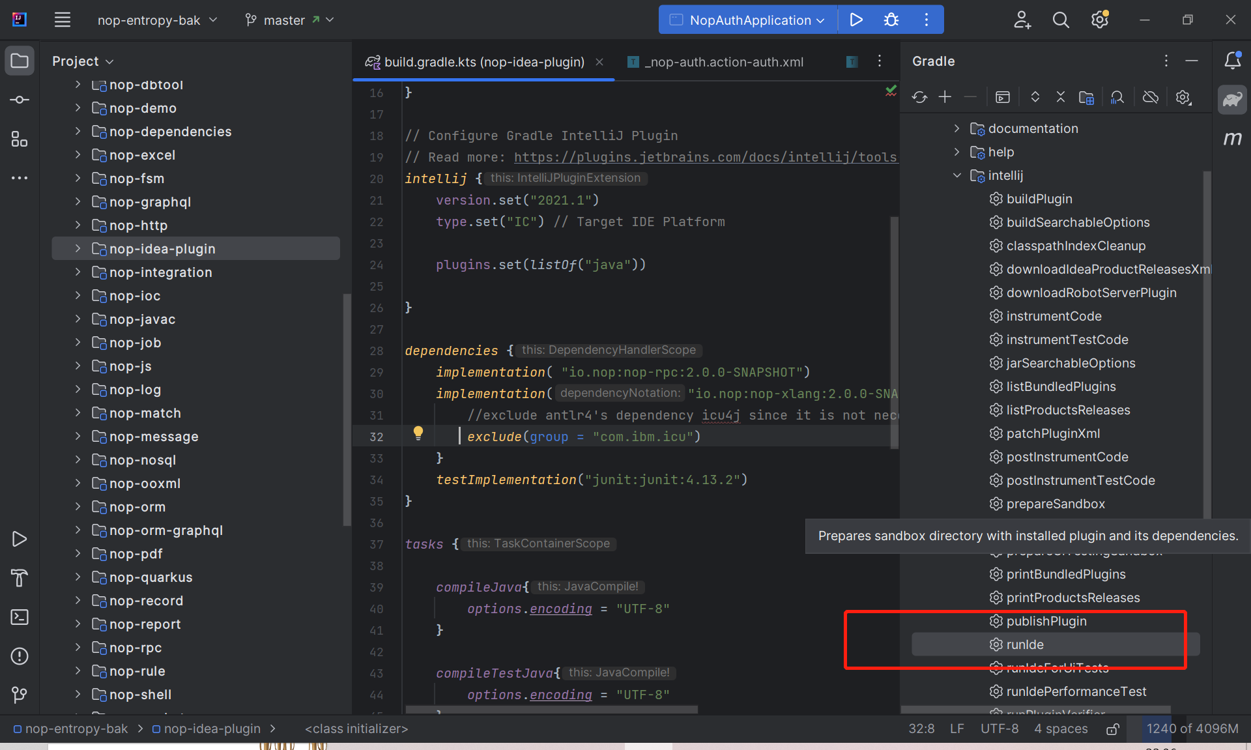This screenshot has width=1251, height=750.
Task: Expand the documentation Gradle group
Action: pyautogui.click(x=956, y=128)
